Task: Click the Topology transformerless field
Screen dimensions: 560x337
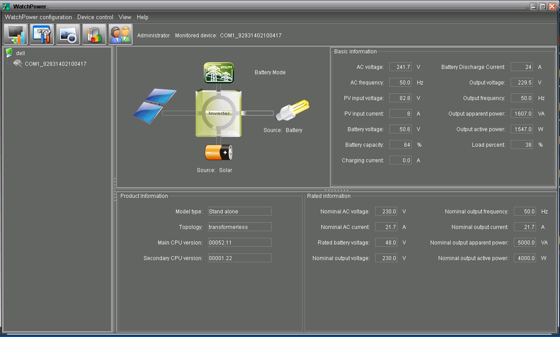Action: point(240,227)
